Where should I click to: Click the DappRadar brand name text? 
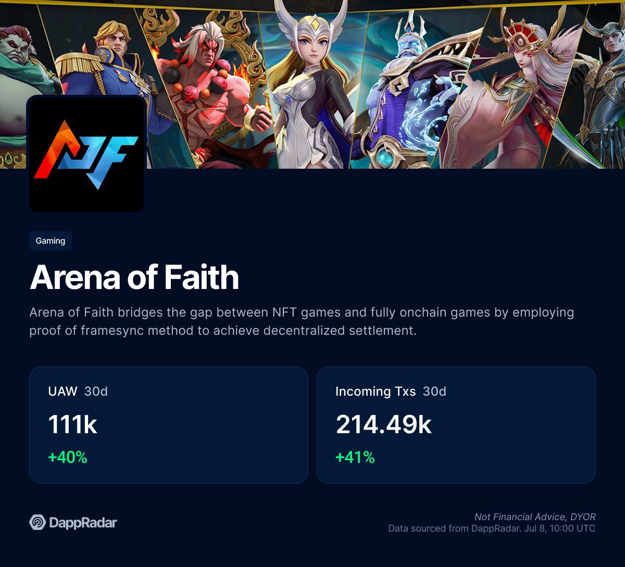83,522
